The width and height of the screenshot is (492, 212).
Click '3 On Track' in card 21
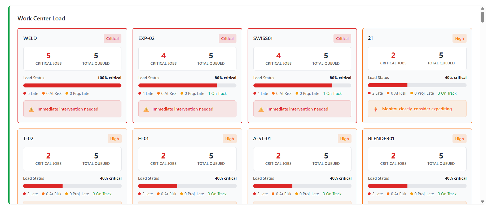[x=447, y=93]
